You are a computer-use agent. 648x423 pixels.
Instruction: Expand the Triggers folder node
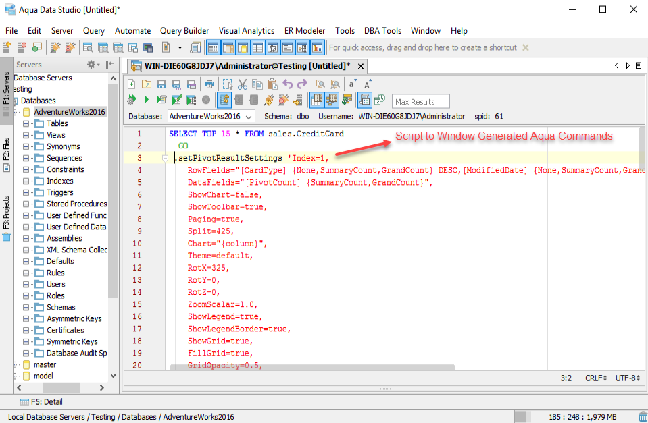(x=26, y=192)
